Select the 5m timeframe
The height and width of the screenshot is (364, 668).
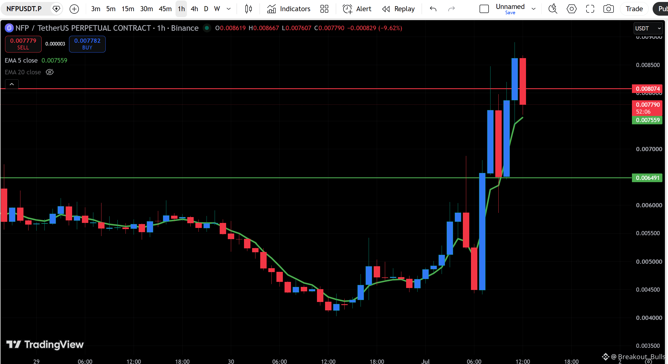click(x=111, y=9)
